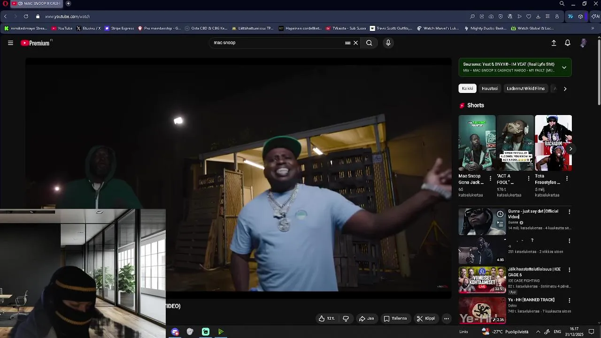
Task: Share the video using the Jaa button
Action: tap(367, 318)
